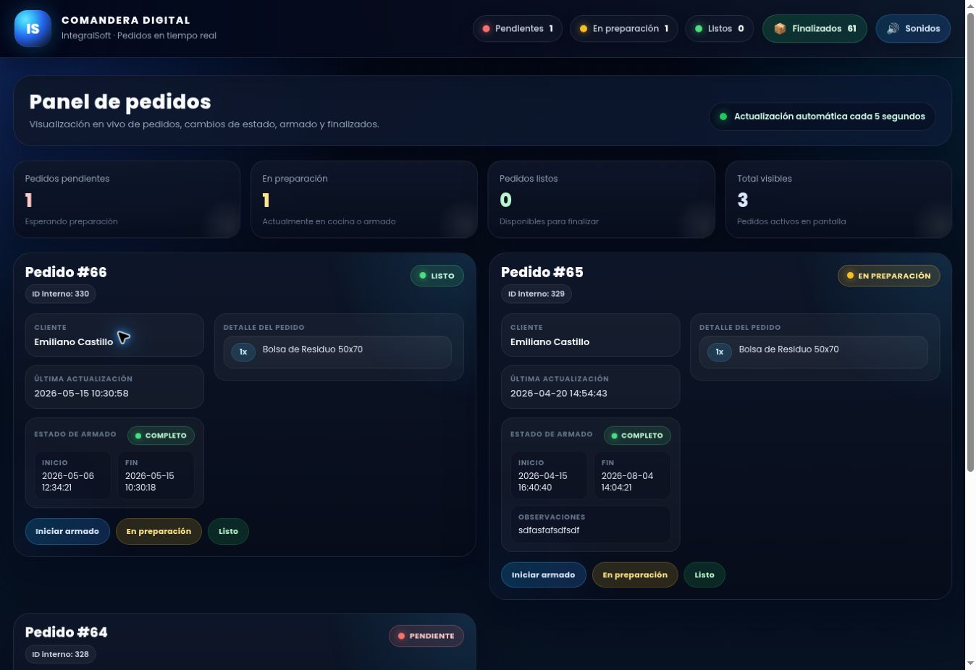Click the yellow dot in En preparación chip
The height and width of the screenshot is (670, 976).
click(584, 29)
